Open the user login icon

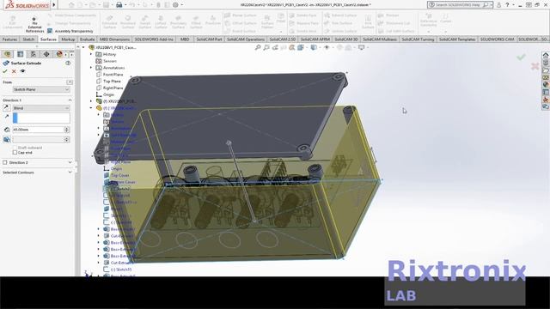tap(498, 5)
